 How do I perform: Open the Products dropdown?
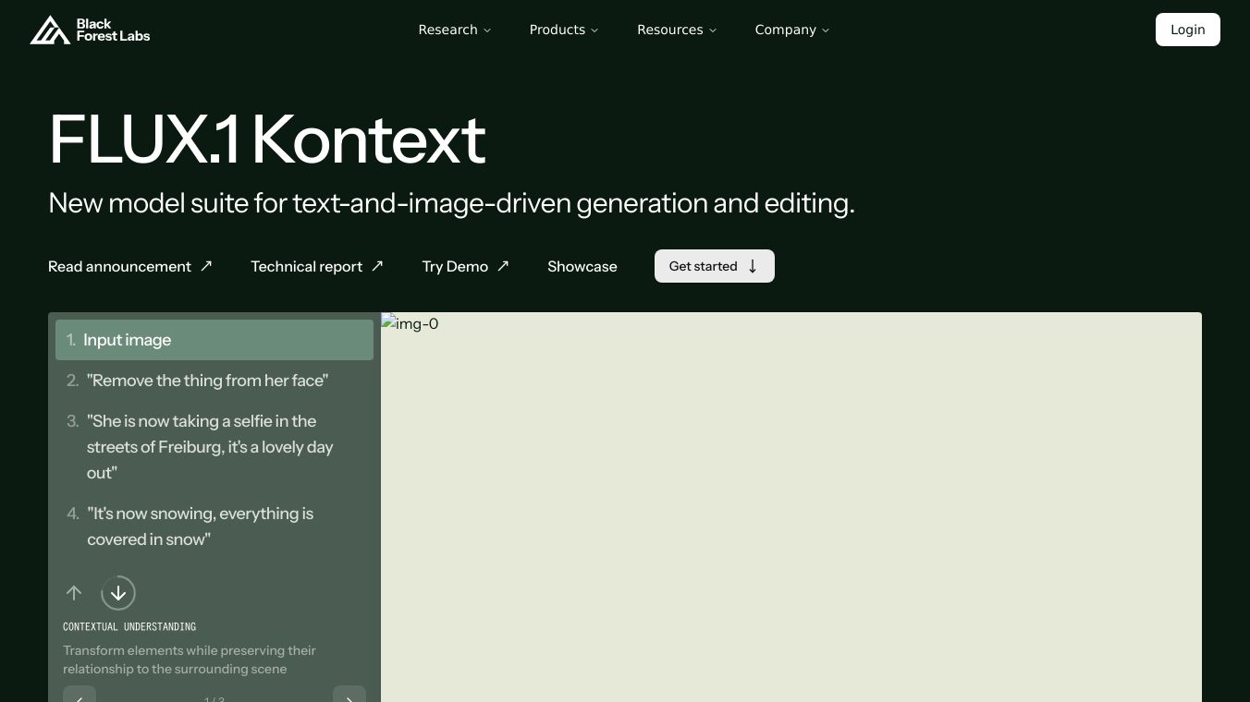pyautogui.click(x=564, y=30)
